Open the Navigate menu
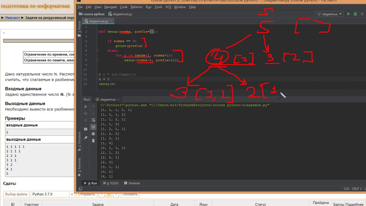The height and width of the screenshot is (206, 366). (110, 7)
